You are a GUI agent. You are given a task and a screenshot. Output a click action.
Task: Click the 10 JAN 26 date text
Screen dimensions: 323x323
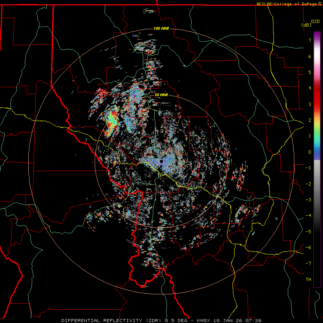tap(228, 320)
